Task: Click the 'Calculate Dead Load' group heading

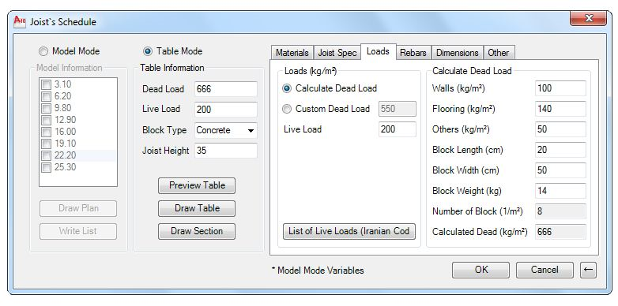Action: [x=472, y=71]
